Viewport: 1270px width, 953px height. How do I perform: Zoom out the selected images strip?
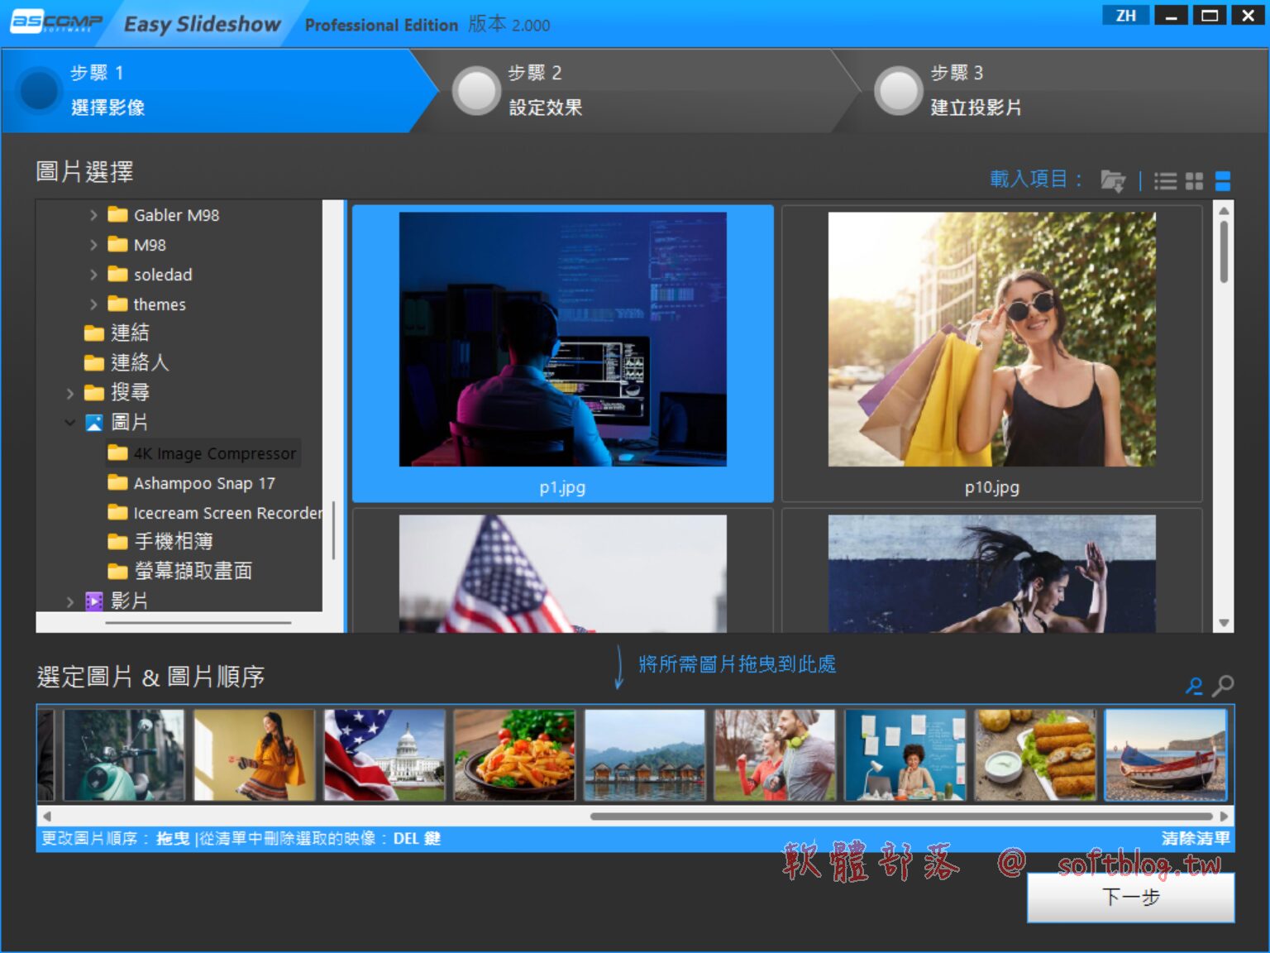[x=1194, y=686]
